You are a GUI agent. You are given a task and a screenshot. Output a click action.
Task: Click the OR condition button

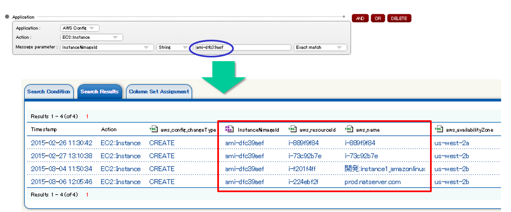pyautogui.click(x=378, y=18)
